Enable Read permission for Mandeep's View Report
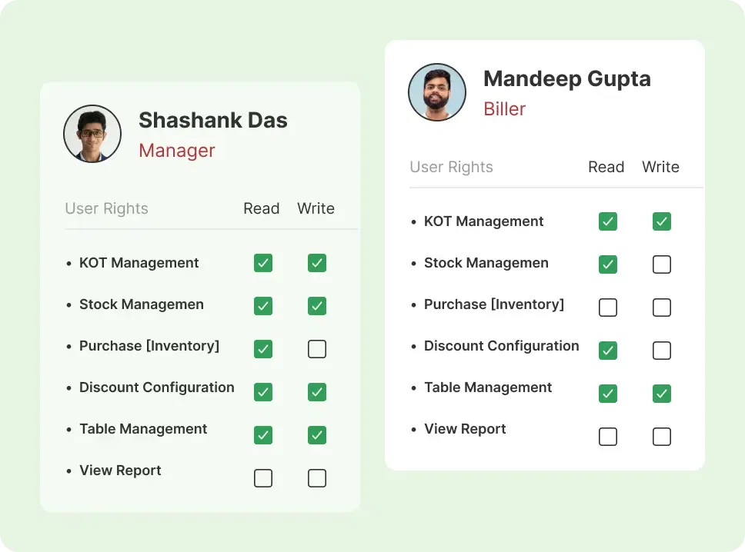The image size is (745, 552). coord(607,437)
